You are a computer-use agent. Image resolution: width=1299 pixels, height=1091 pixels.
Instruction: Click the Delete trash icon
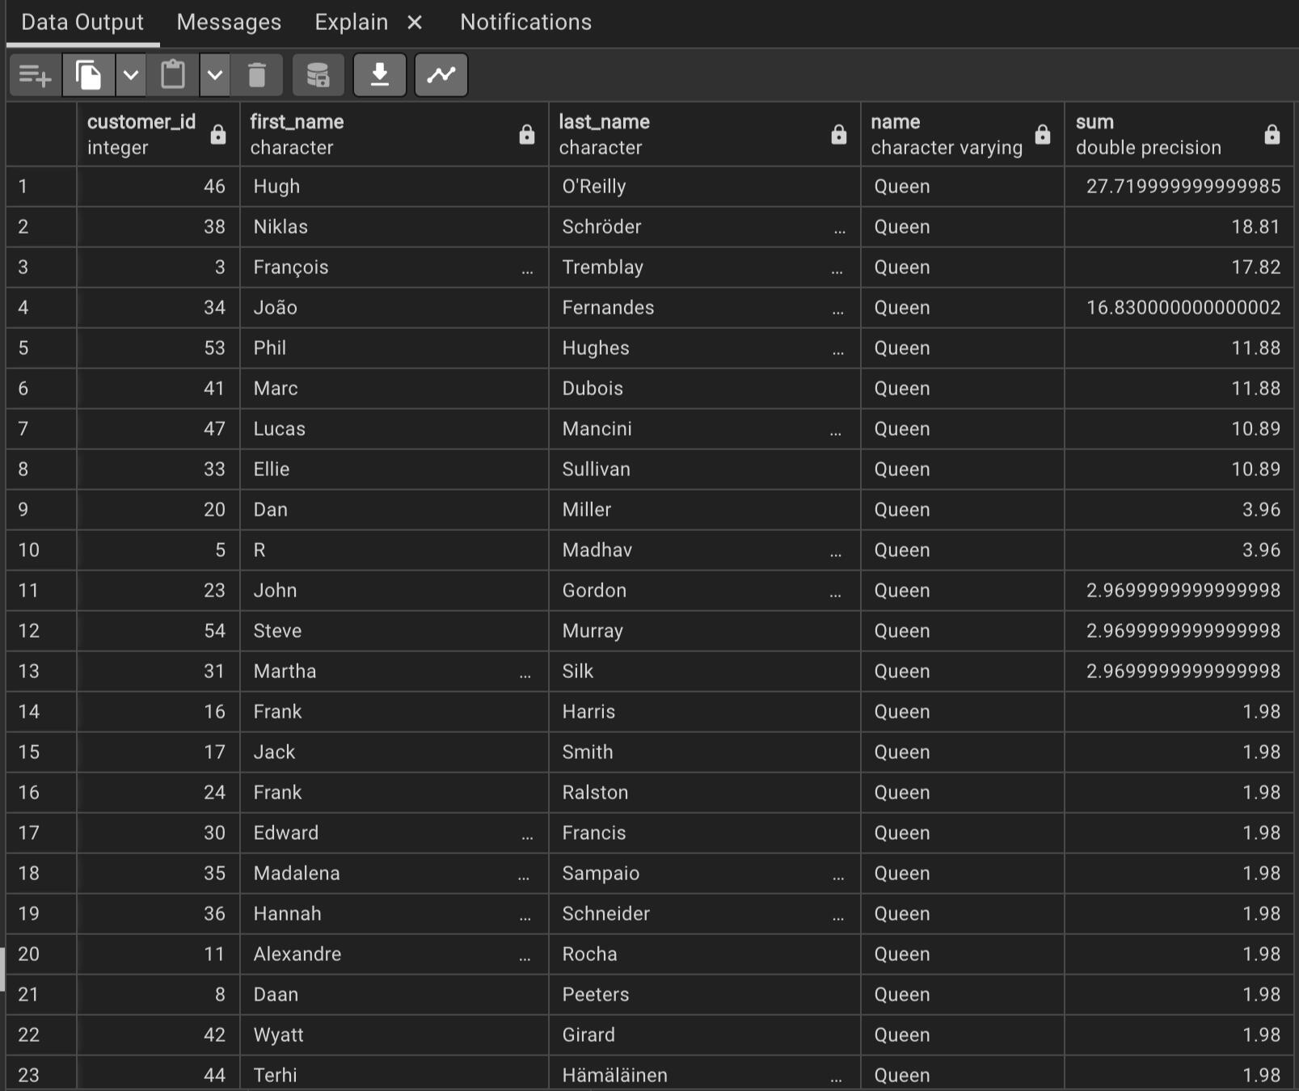(x=256, y=76)
